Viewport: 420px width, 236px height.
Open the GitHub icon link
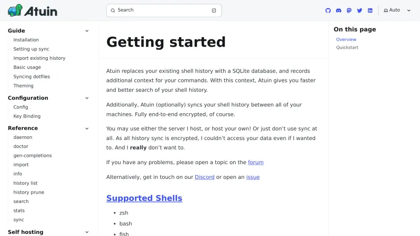[328, 10]
